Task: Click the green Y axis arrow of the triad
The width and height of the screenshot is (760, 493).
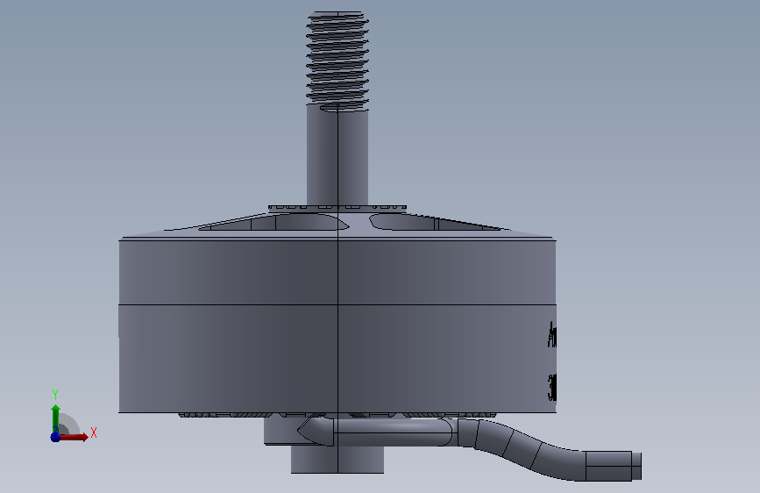Action: 55,418
